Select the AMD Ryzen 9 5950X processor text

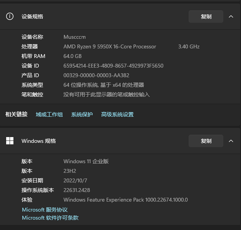[x=110, y=46]
